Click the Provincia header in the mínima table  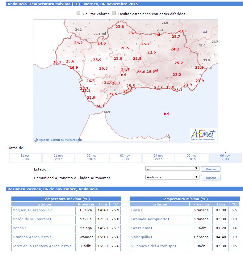201,204
